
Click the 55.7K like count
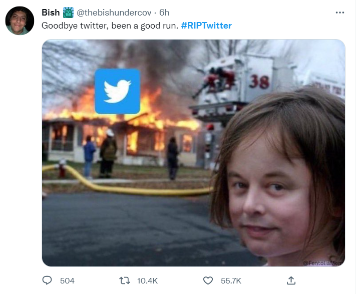point(231,281)
